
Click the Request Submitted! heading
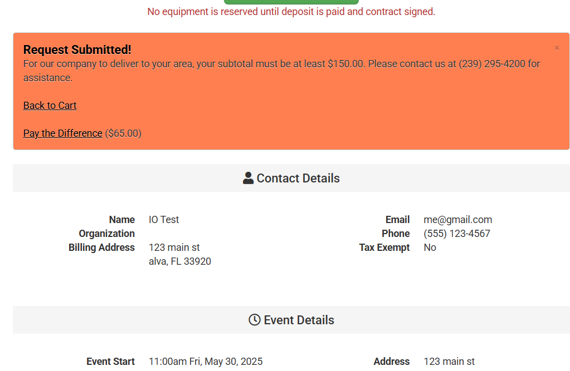click(77, 50)
